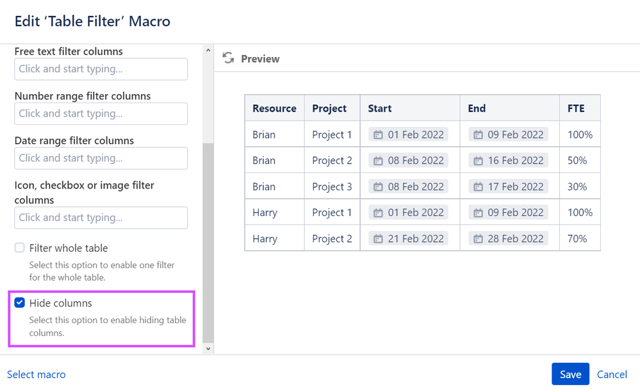Click the settings panel scrollbar up arrow
Screen dimensions: 640x389
(x=208, y=49)
